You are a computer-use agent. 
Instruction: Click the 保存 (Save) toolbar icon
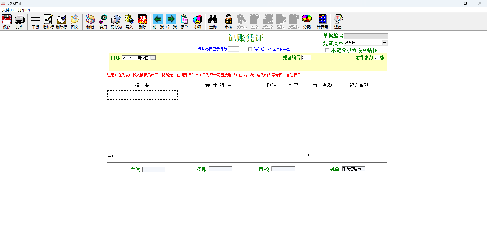(7, 21)
